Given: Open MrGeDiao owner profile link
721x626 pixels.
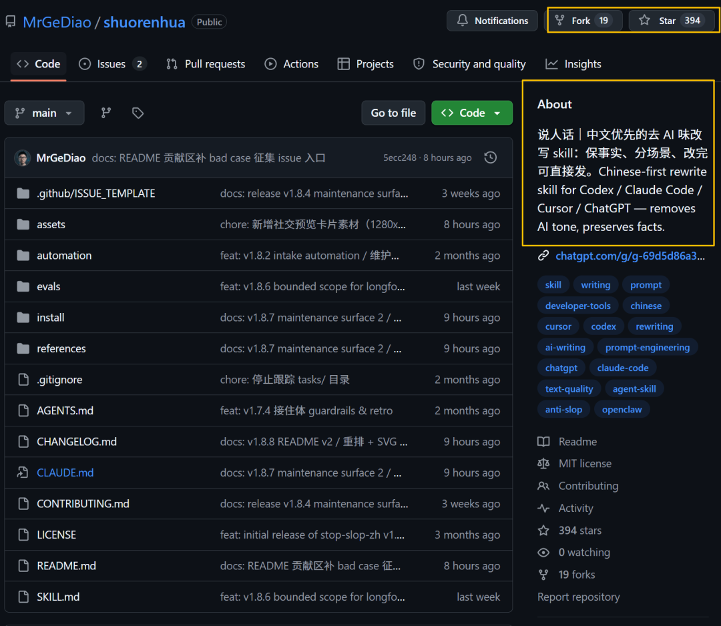Looking at the screenshot, I should pyautogui.click(x=57, y=22).
